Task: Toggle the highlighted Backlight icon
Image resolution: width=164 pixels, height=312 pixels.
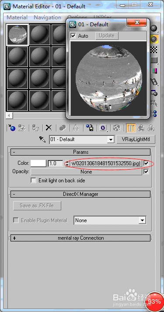Action: [x=154, y=39]
